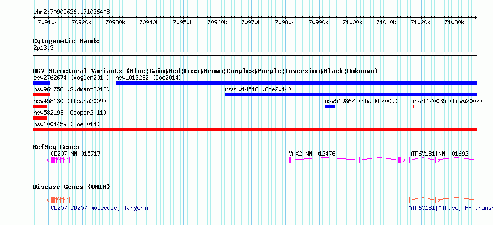
Task: Click the nsv1004459 (Coe2014) long red bar
Action: tap(255, 130)
